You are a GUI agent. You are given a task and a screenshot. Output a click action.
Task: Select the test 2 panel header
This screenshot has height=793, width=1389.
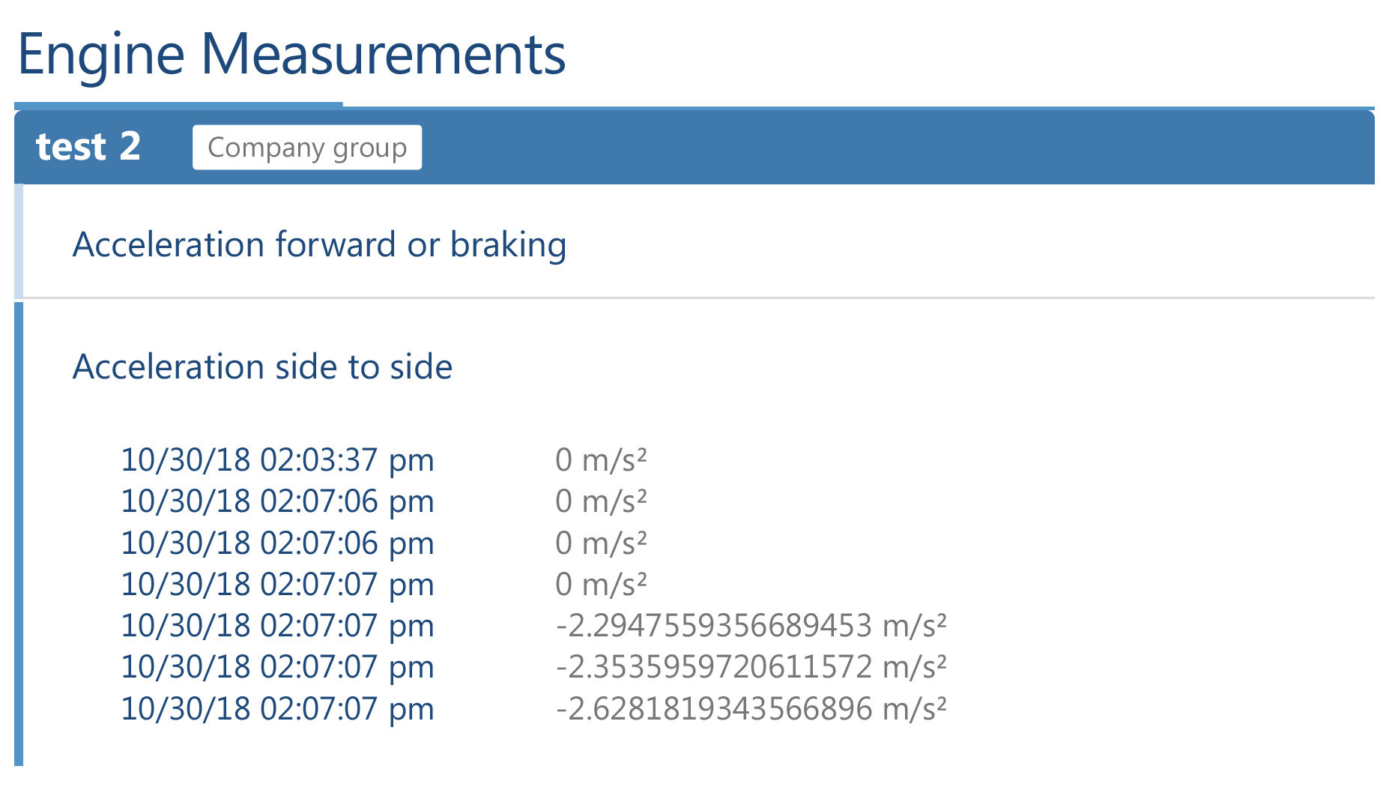pos(90,147)
